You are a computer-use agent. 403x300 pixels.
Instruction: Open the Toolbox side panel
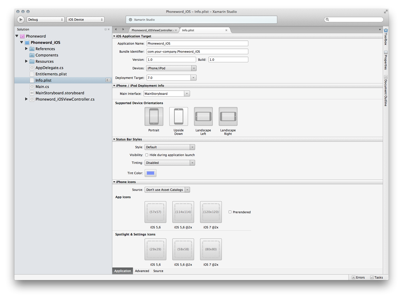point(386,37)
